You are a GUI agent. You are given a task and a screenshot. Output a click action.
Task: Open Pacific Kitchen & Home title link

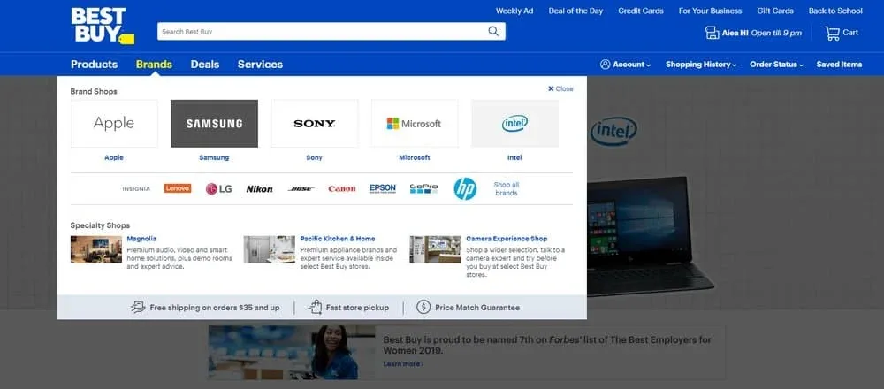click(x=338, y=239)
